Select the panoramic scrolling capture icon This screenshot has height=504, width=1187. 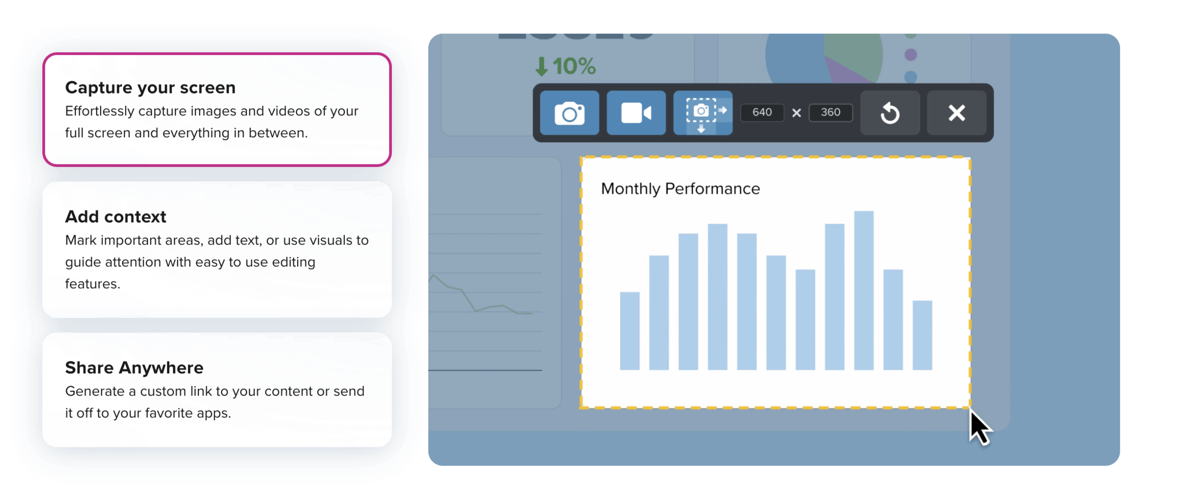point(702,113)
